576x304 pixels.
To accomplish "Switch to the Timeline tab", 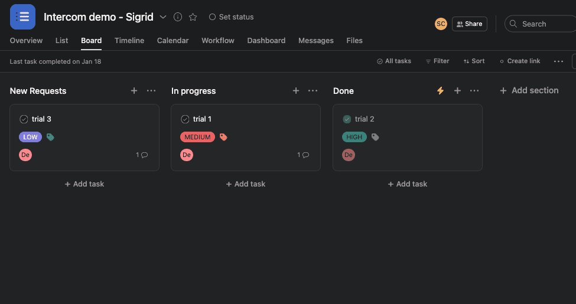I will tap(129, 41).
